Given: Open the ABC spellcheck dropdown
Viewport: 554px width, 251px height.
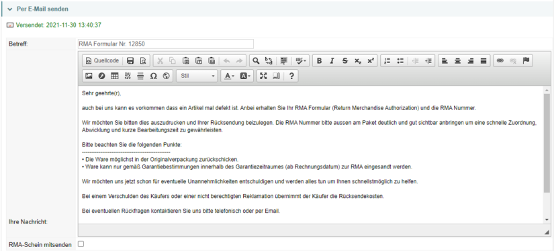Looking at the screenshot, I should (301, 60).
